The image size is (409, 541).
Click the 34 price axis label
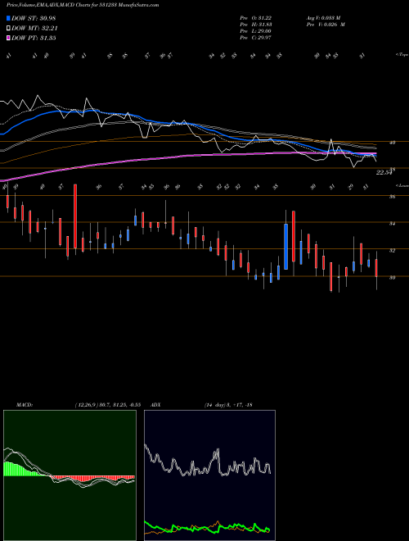point(392,224)
